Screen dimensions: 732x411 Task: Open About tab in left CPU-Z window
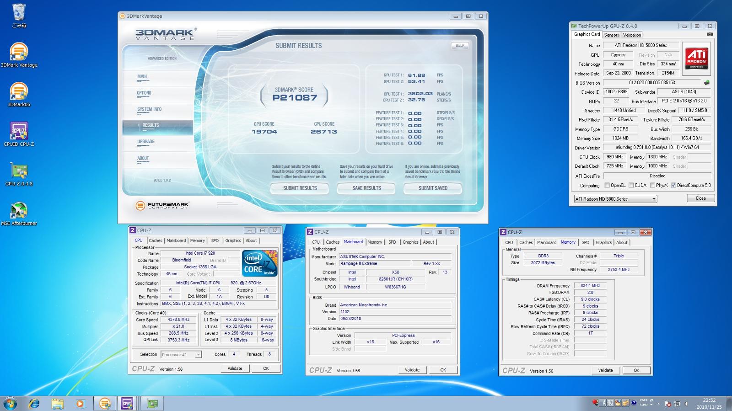coord(251,240)
